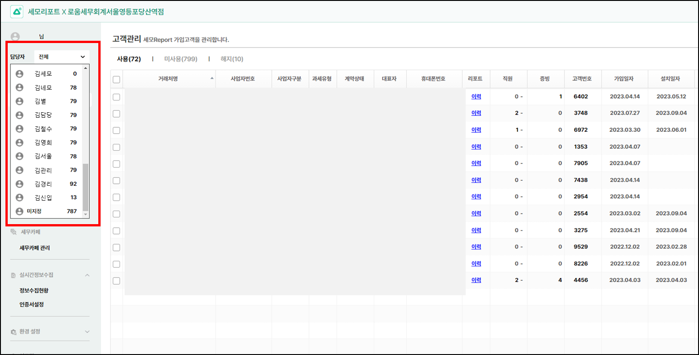Collapse the 실시간정보수집 section chevron
This screenshot has width=699, height=355.
point(87,275)
